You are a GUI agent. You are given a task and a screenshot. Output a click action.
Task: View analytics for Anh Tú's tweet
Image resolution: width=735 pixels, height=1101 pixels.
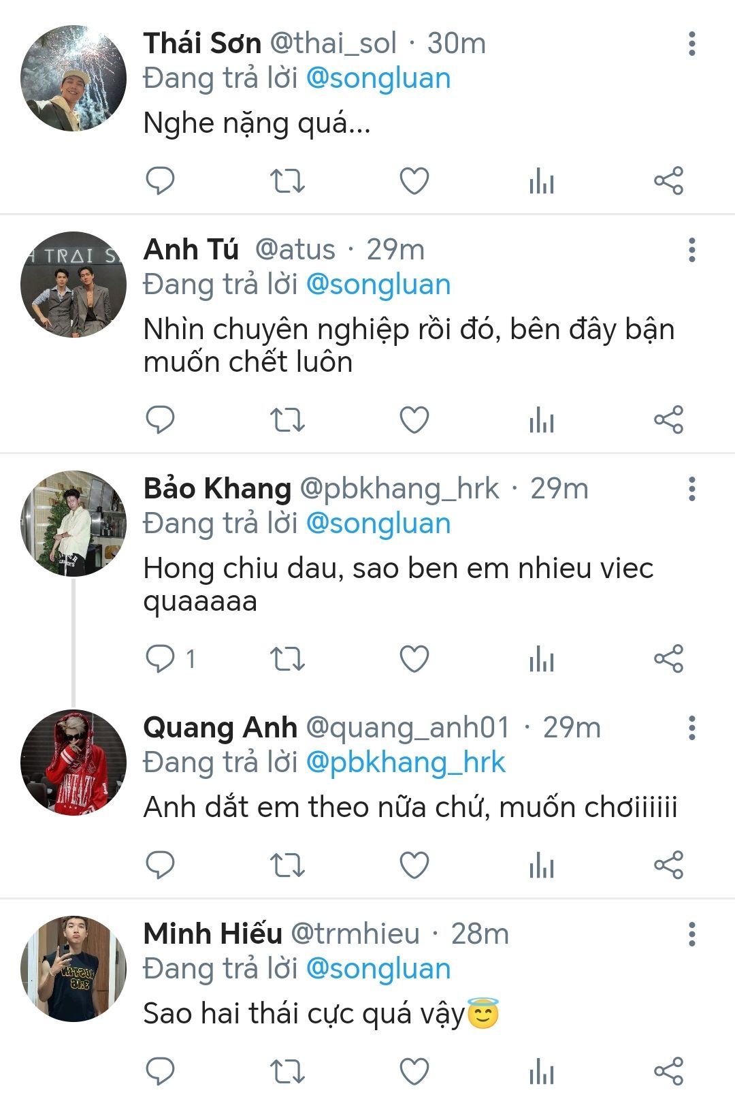(542, 420)
